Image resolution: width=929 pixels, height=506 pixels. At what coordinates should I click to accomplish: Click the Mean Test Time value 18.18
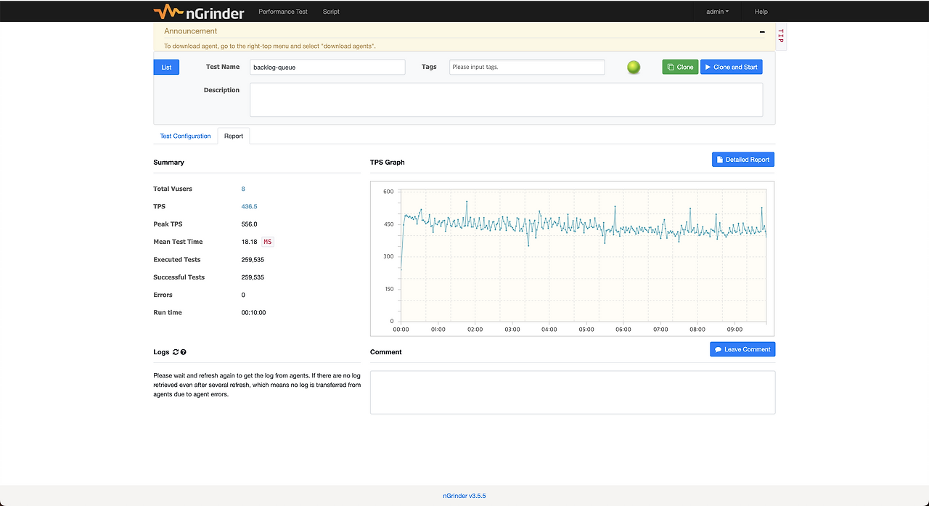point(249,242)
